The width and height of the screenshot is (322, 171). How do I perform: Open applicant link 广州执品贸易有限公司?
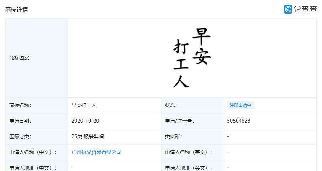[x=96, y=152]
